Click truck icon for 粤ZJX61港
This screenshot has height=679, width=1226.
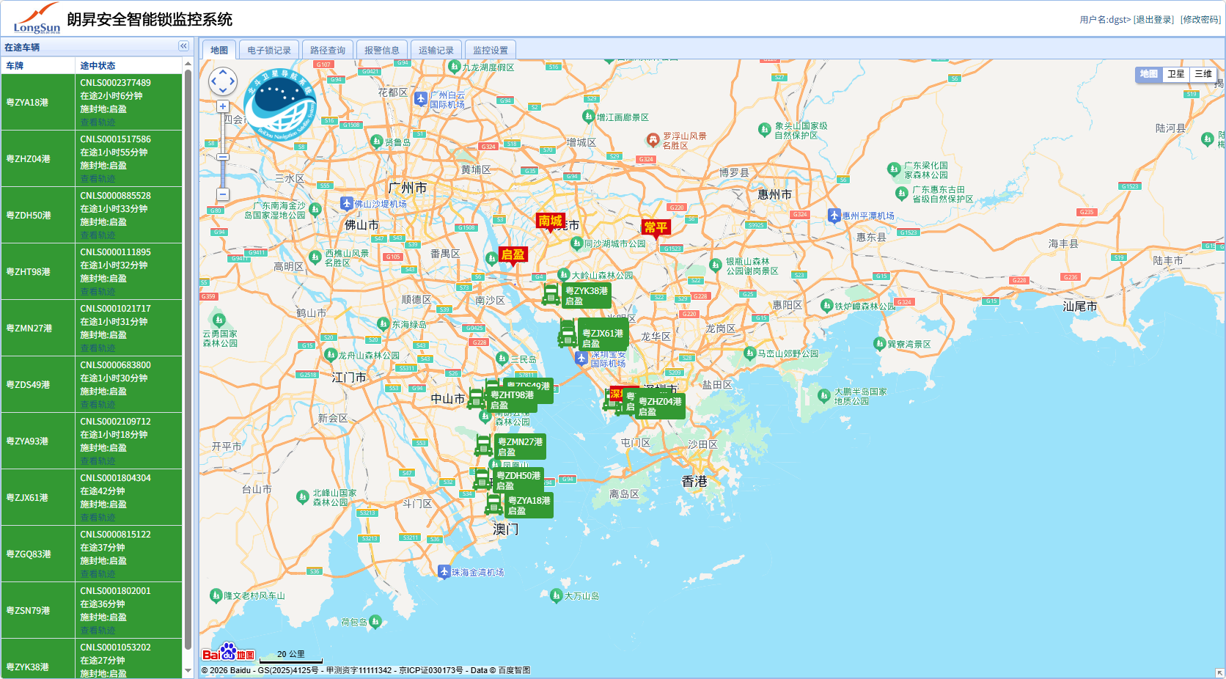(567, 334)
